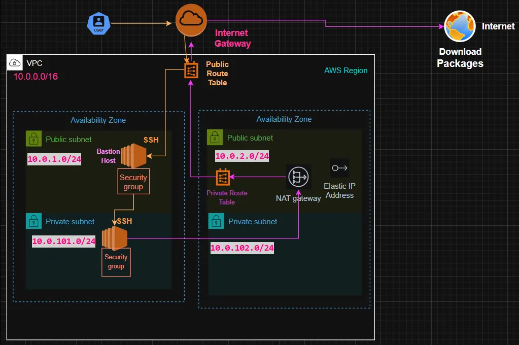519x345 pixels.
Task: Click the Private subnet lock icon in left zone
Action: tap(33, 221)
